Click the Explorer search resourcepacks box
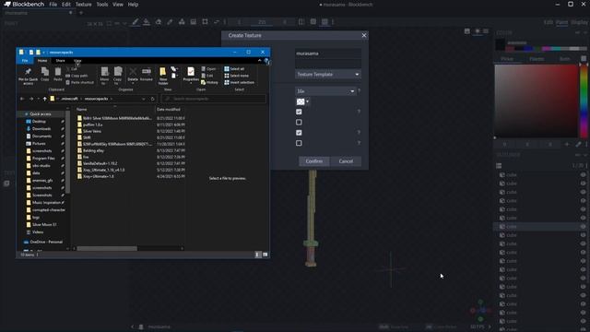 point(213,99)
